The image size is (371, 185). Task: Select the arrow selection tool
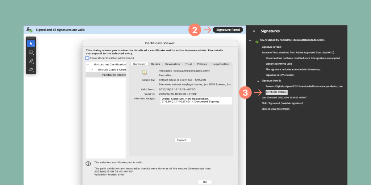31,44
